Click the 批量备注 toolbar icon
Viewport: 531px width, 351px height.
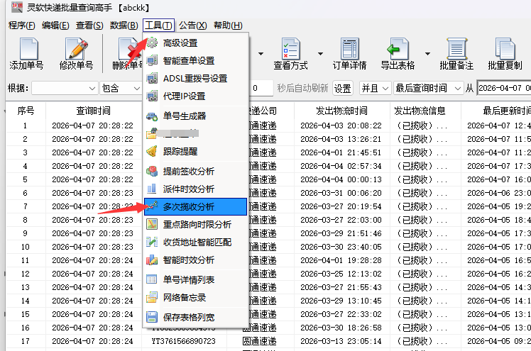click(x=456, y=50)
